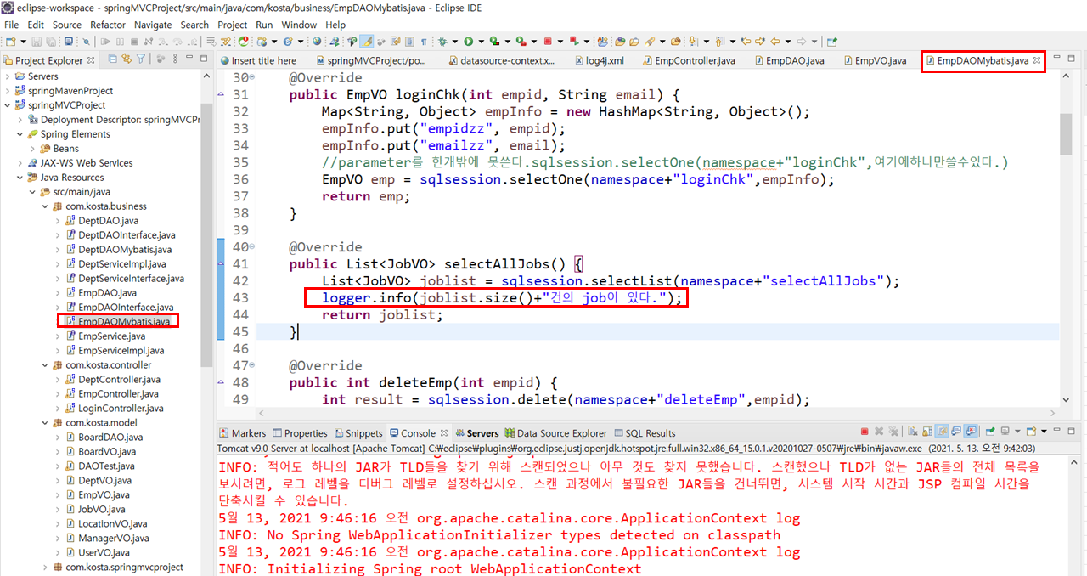
Task: Click Back navigation arrow in toolbar
Action: pyautogui.click(x=774, y=41)
